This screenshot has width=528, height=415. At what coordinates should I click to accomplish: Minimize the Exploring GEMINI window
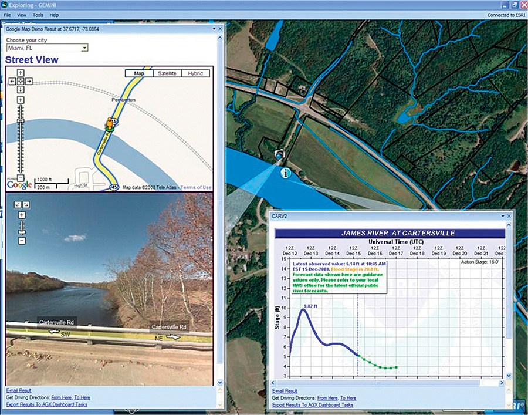click(x=505, y=5)
